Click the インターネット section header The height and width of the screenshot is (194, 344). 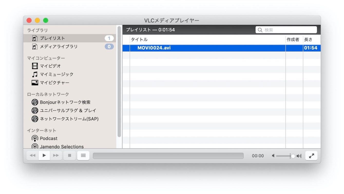tap(42, 130)
